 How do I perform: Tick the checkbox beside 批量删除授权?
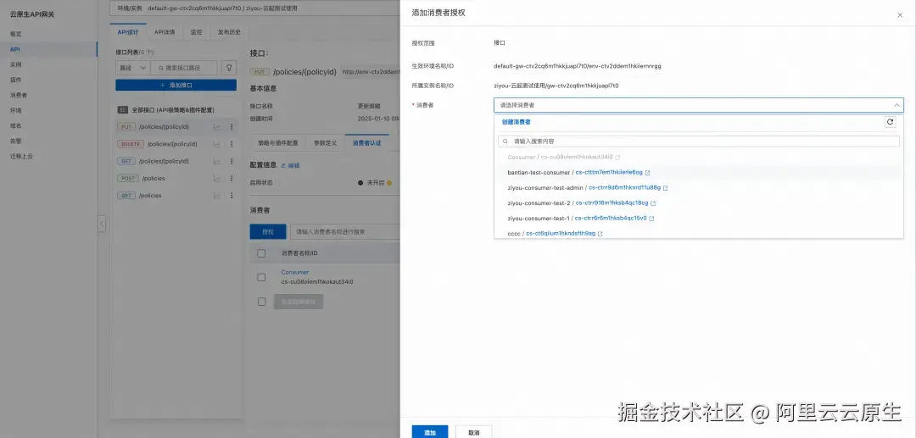coord(261,302)
